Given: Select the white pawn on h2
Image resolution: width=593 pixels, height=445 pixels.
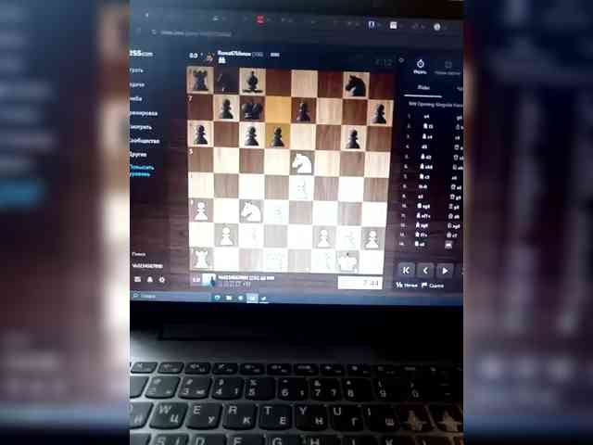Looking at the screenshot, I should (372, 239).
